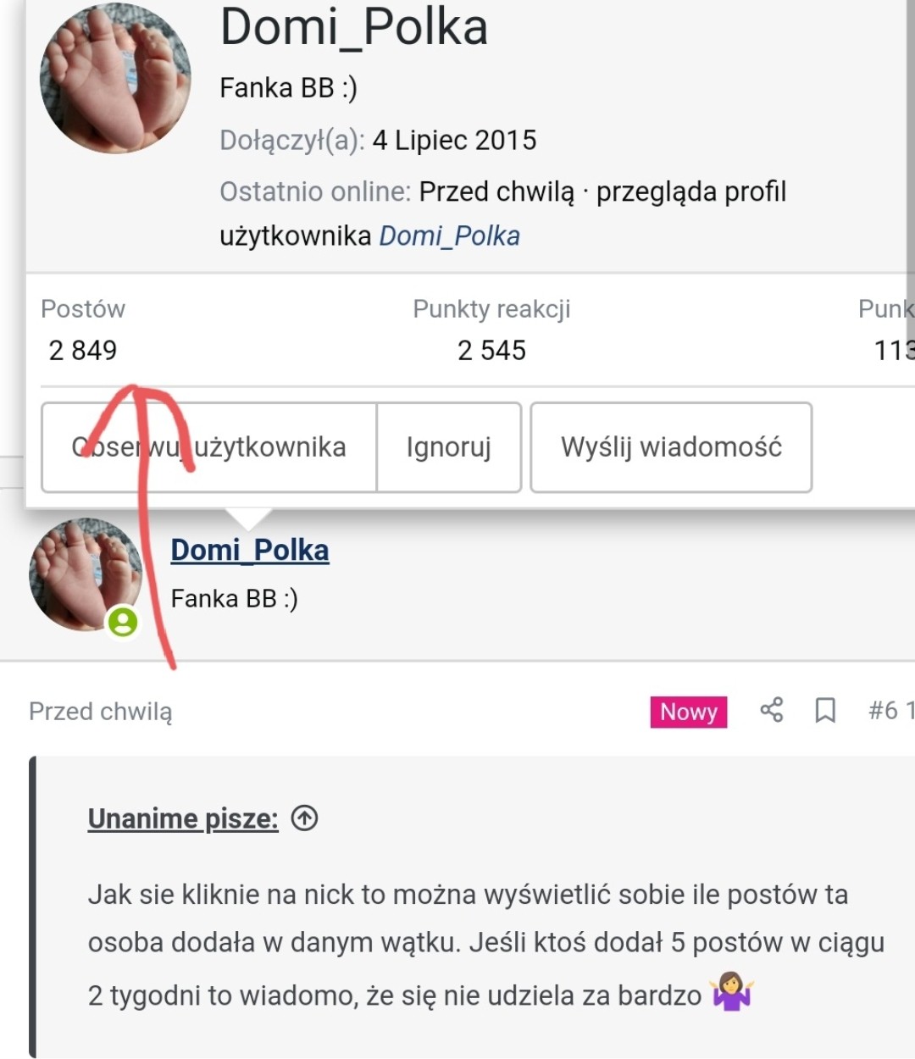Screen dimensions: 915x1059
Task: Click the pink Nowy badge
Action: 689,712
